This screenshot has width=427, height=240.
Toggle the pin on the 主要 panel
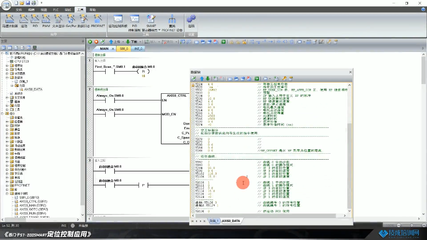click(83, 41)
